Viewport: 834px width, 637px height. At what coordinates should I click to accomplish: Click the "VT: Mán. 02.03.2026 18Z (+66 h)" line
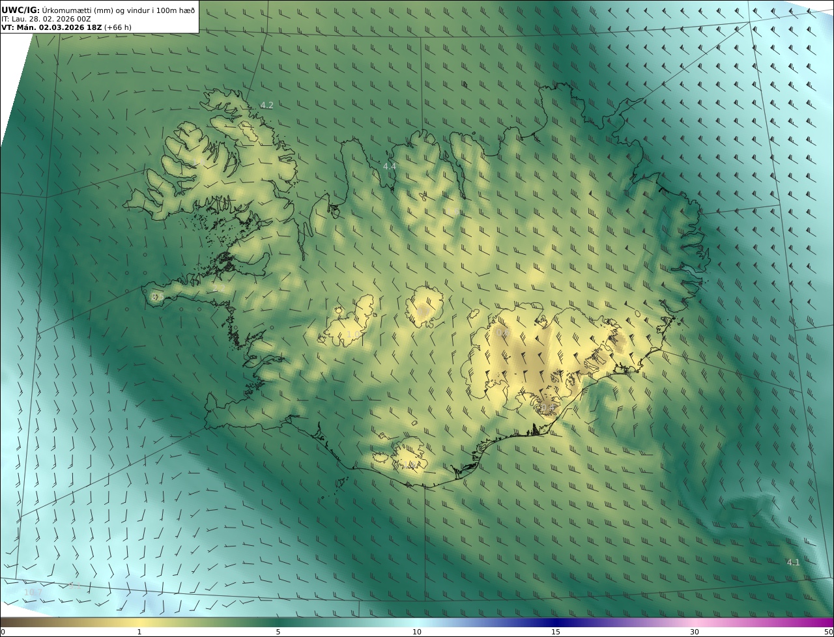pos(66,27)
